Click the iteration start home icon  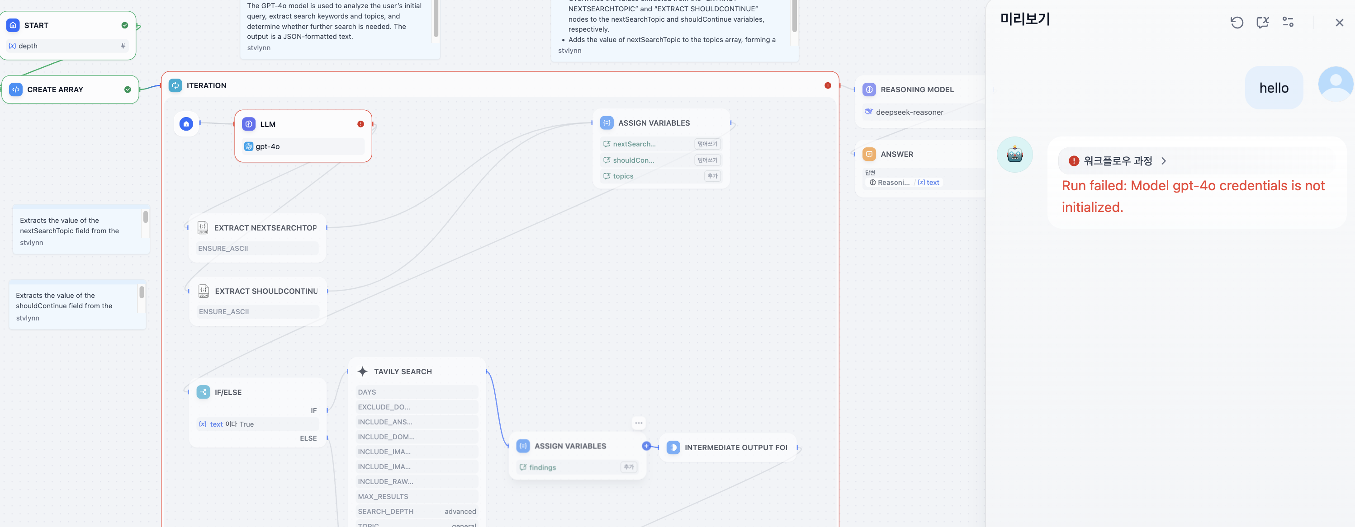tap(186, 124)
